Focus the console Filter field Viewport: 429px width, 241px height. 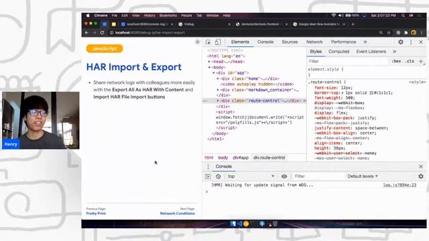318,176
